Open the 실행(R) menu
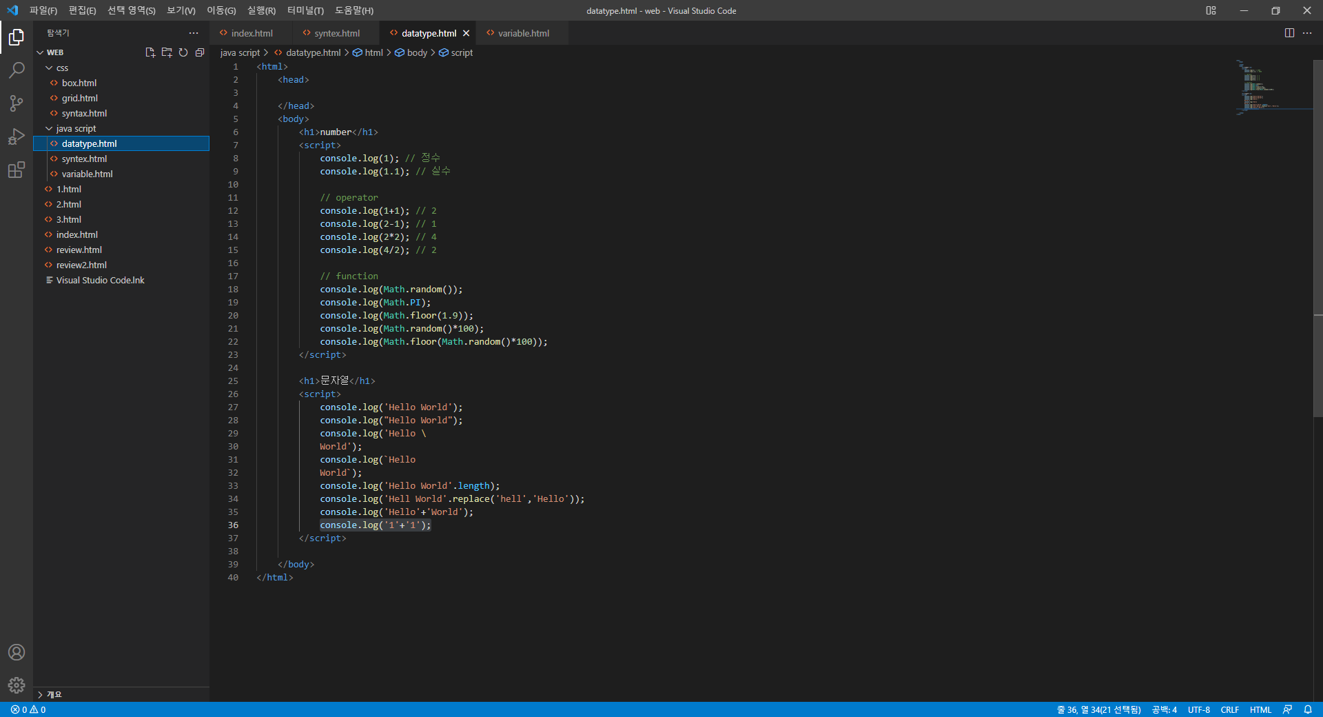The height and width of the screenshot is (717, 1323). click(262, 10)
